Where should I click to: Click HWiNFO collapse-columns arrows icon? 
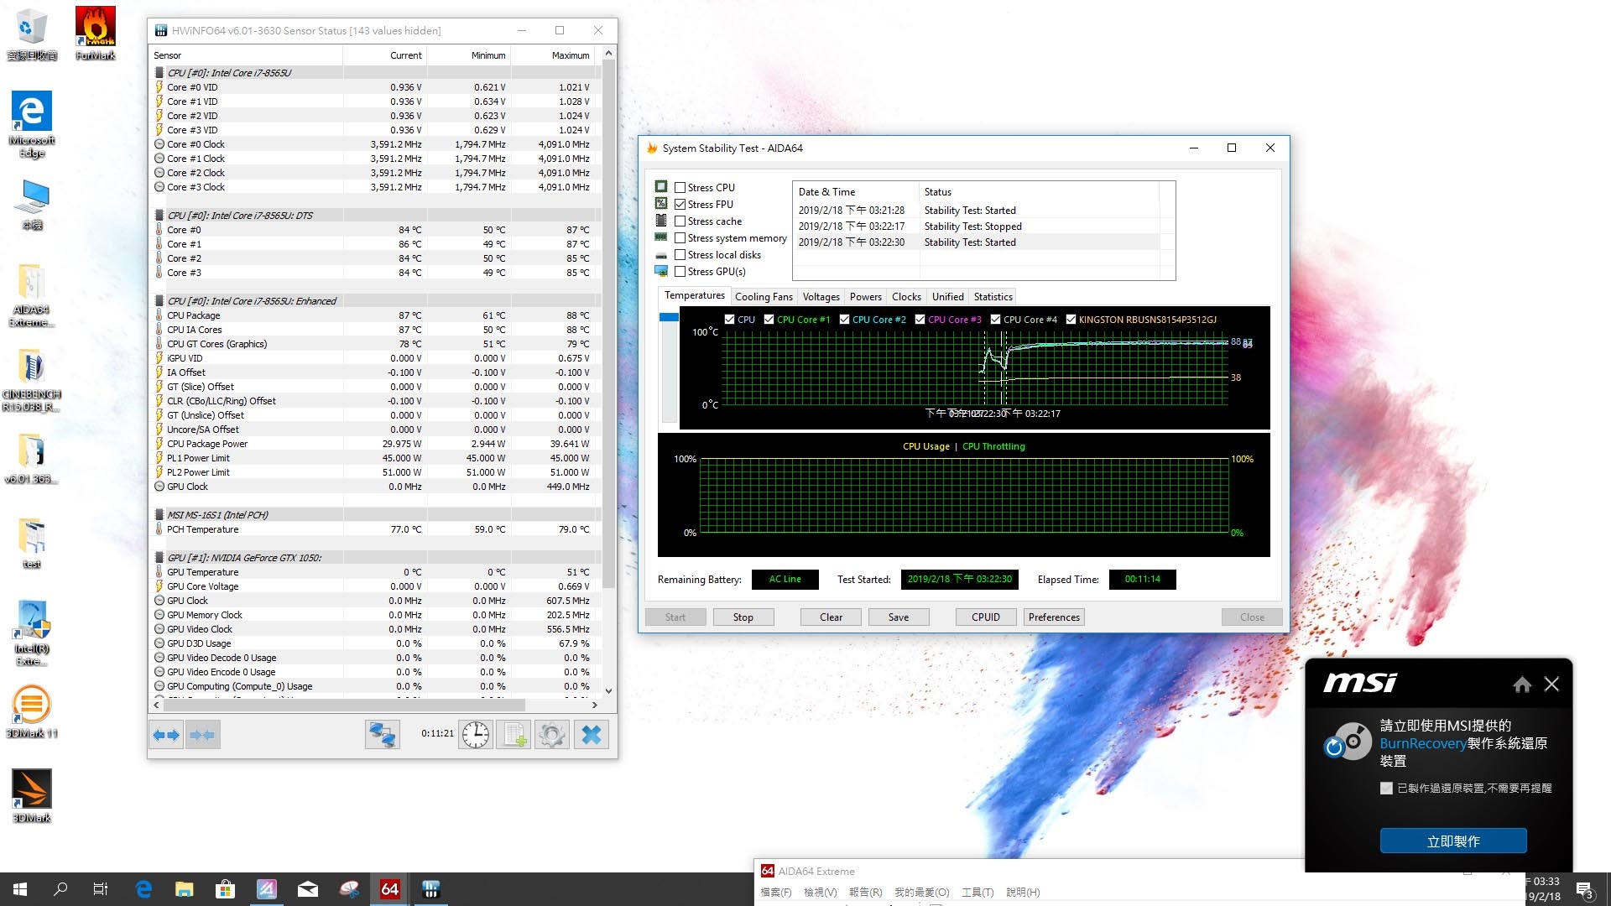pyautogui.click(x=202, y=735)
